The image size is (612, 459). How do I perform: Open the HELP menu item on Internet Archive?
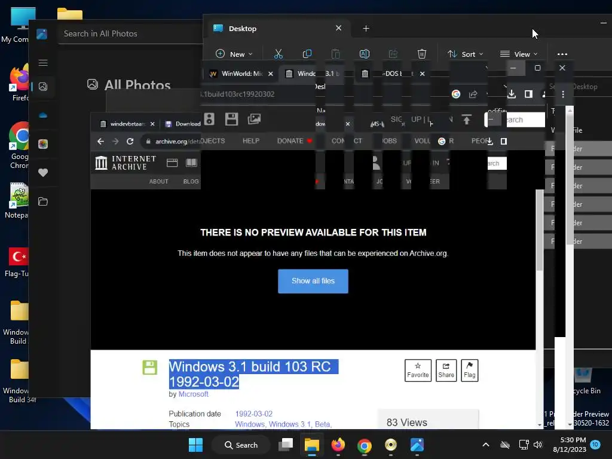coord(251,141)
